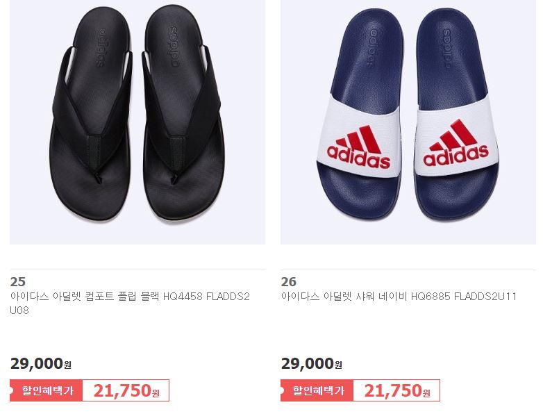Screen dimensions: 543x414
Task: Click the HQ6885 model code text
Action: tap(431, 297)
